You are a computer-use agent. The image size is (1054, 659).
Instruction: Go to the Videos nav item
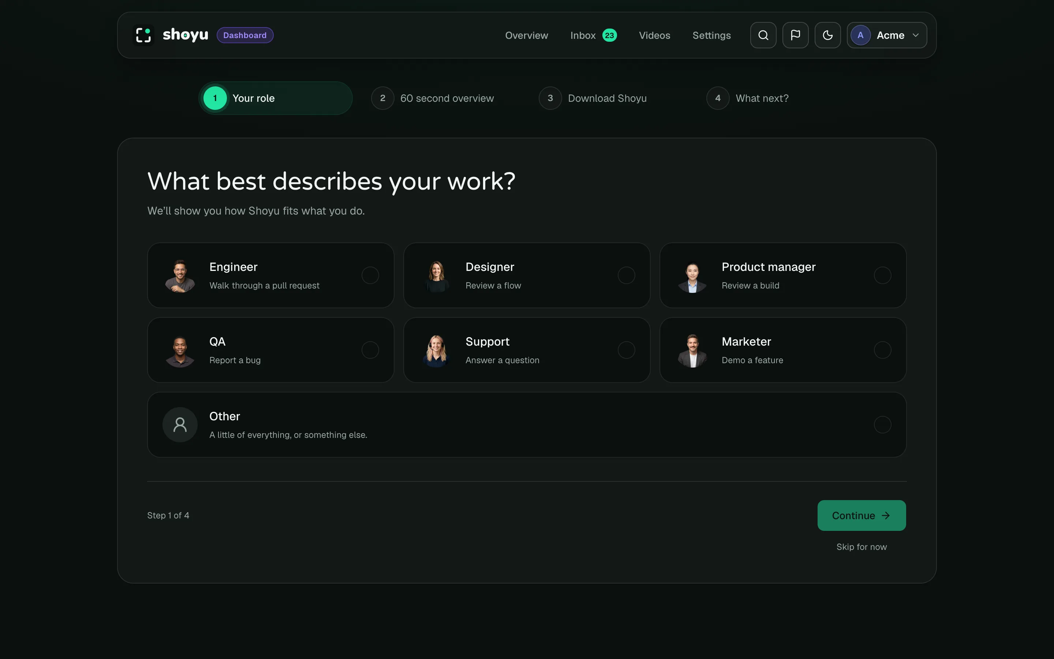point(654,35)
